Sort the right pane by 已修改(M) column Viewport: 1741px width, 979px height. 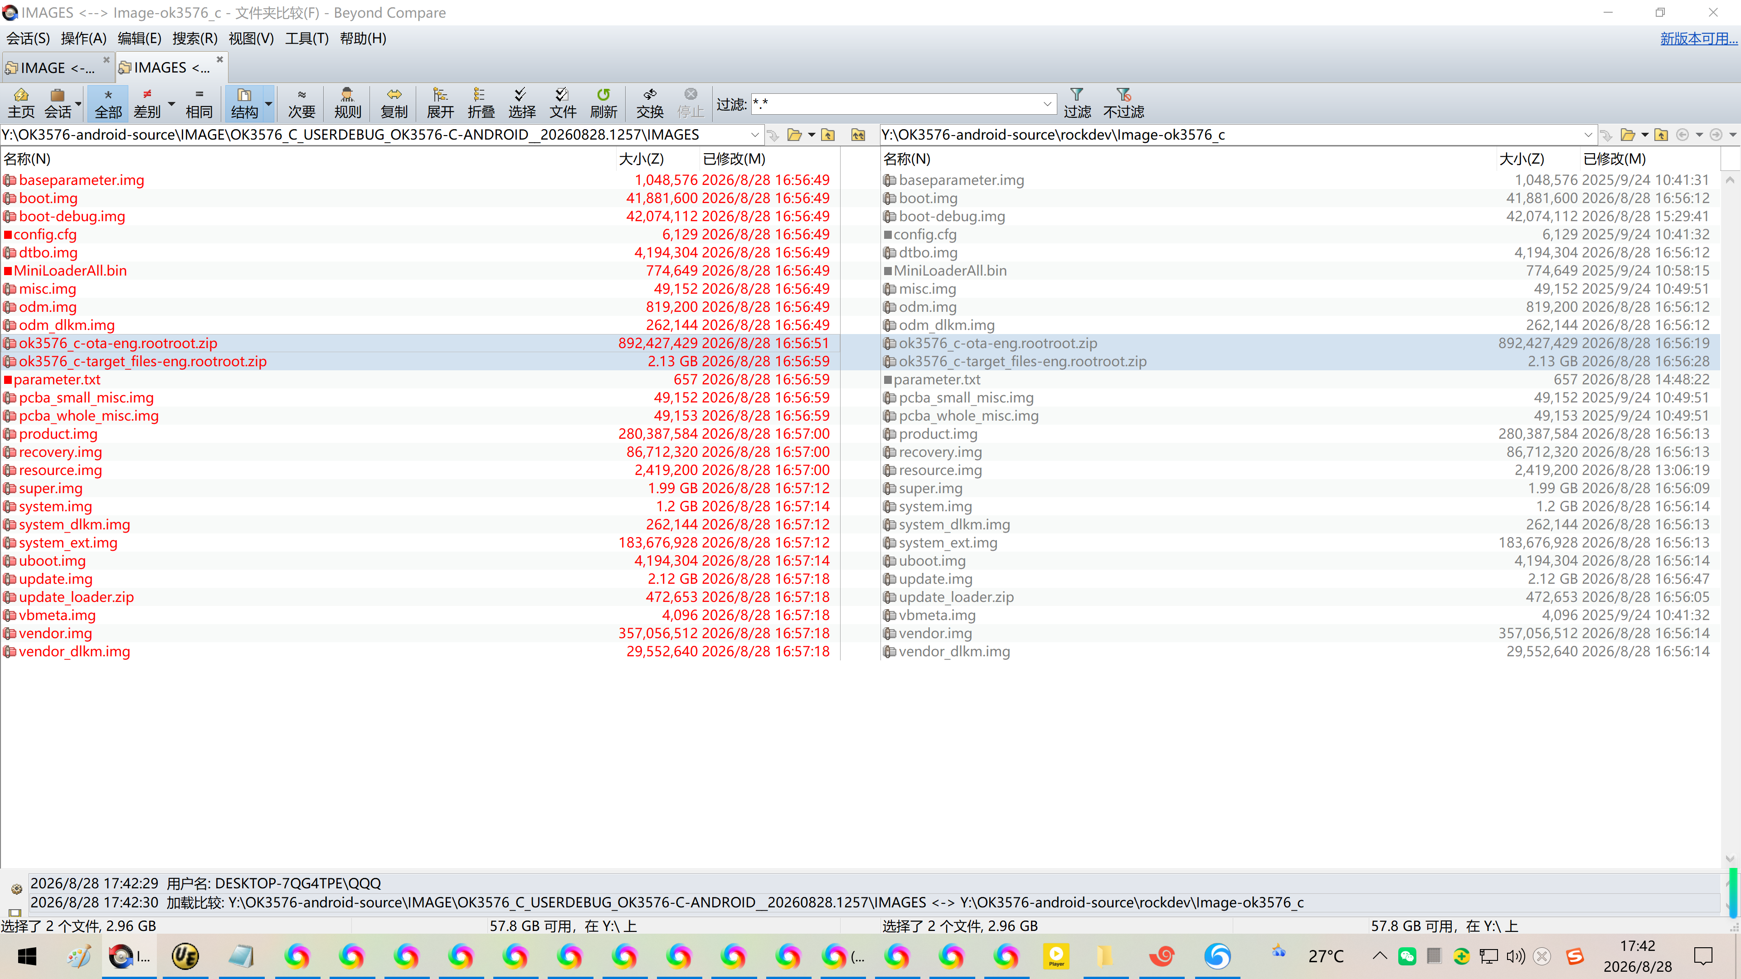tap(1615, 159)
